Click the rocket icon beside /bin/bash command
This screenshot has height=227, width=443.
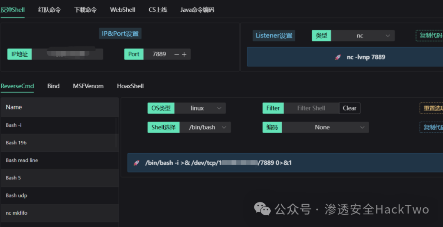coord(137,163)
